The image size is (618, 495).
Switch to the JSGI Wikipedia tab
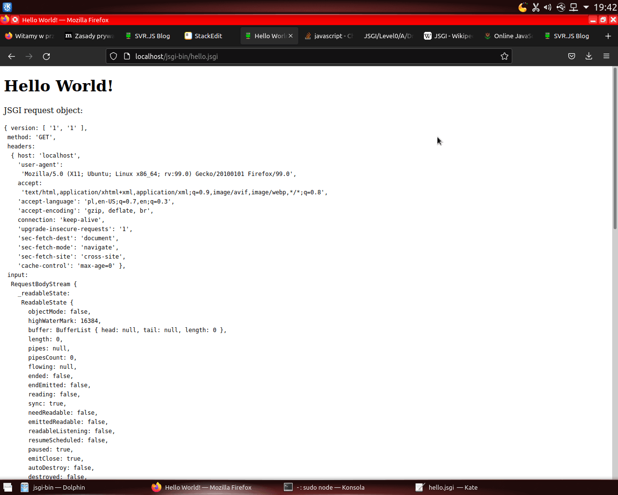(449, 36)
